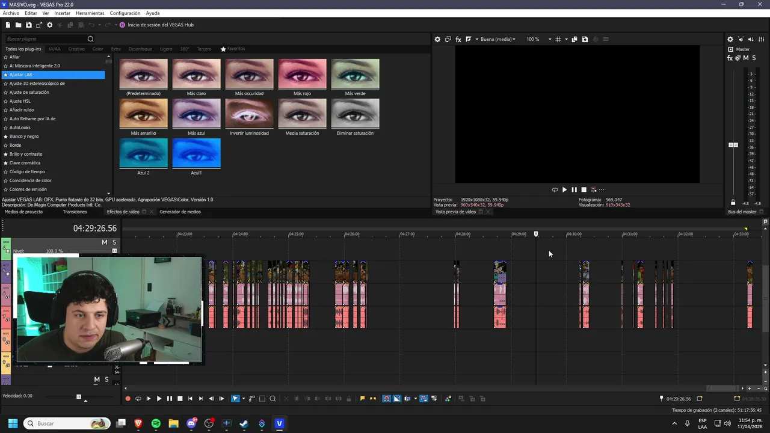Open the Brave browser from taskbar
Viewport: 770px width, 433px height.
(x=138, y=423)
